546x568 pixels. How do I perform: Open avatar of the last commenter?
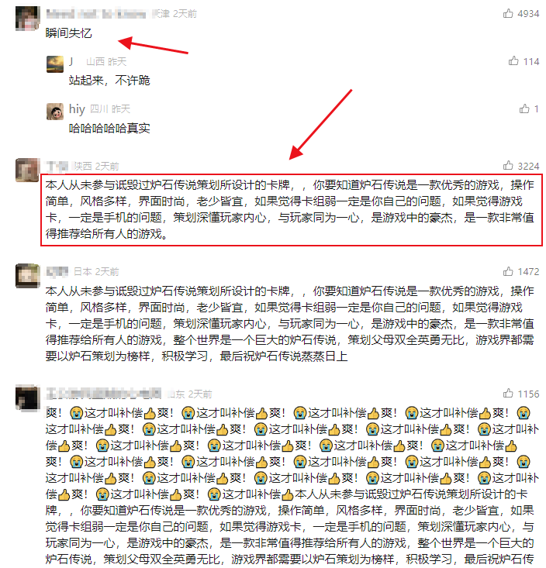(28, 398)
